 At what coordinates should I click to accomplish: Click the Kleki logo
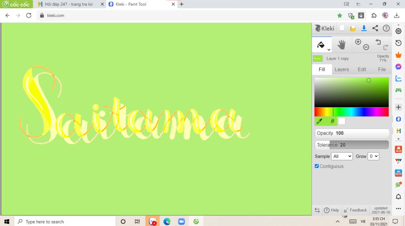(x=324, y=28)
